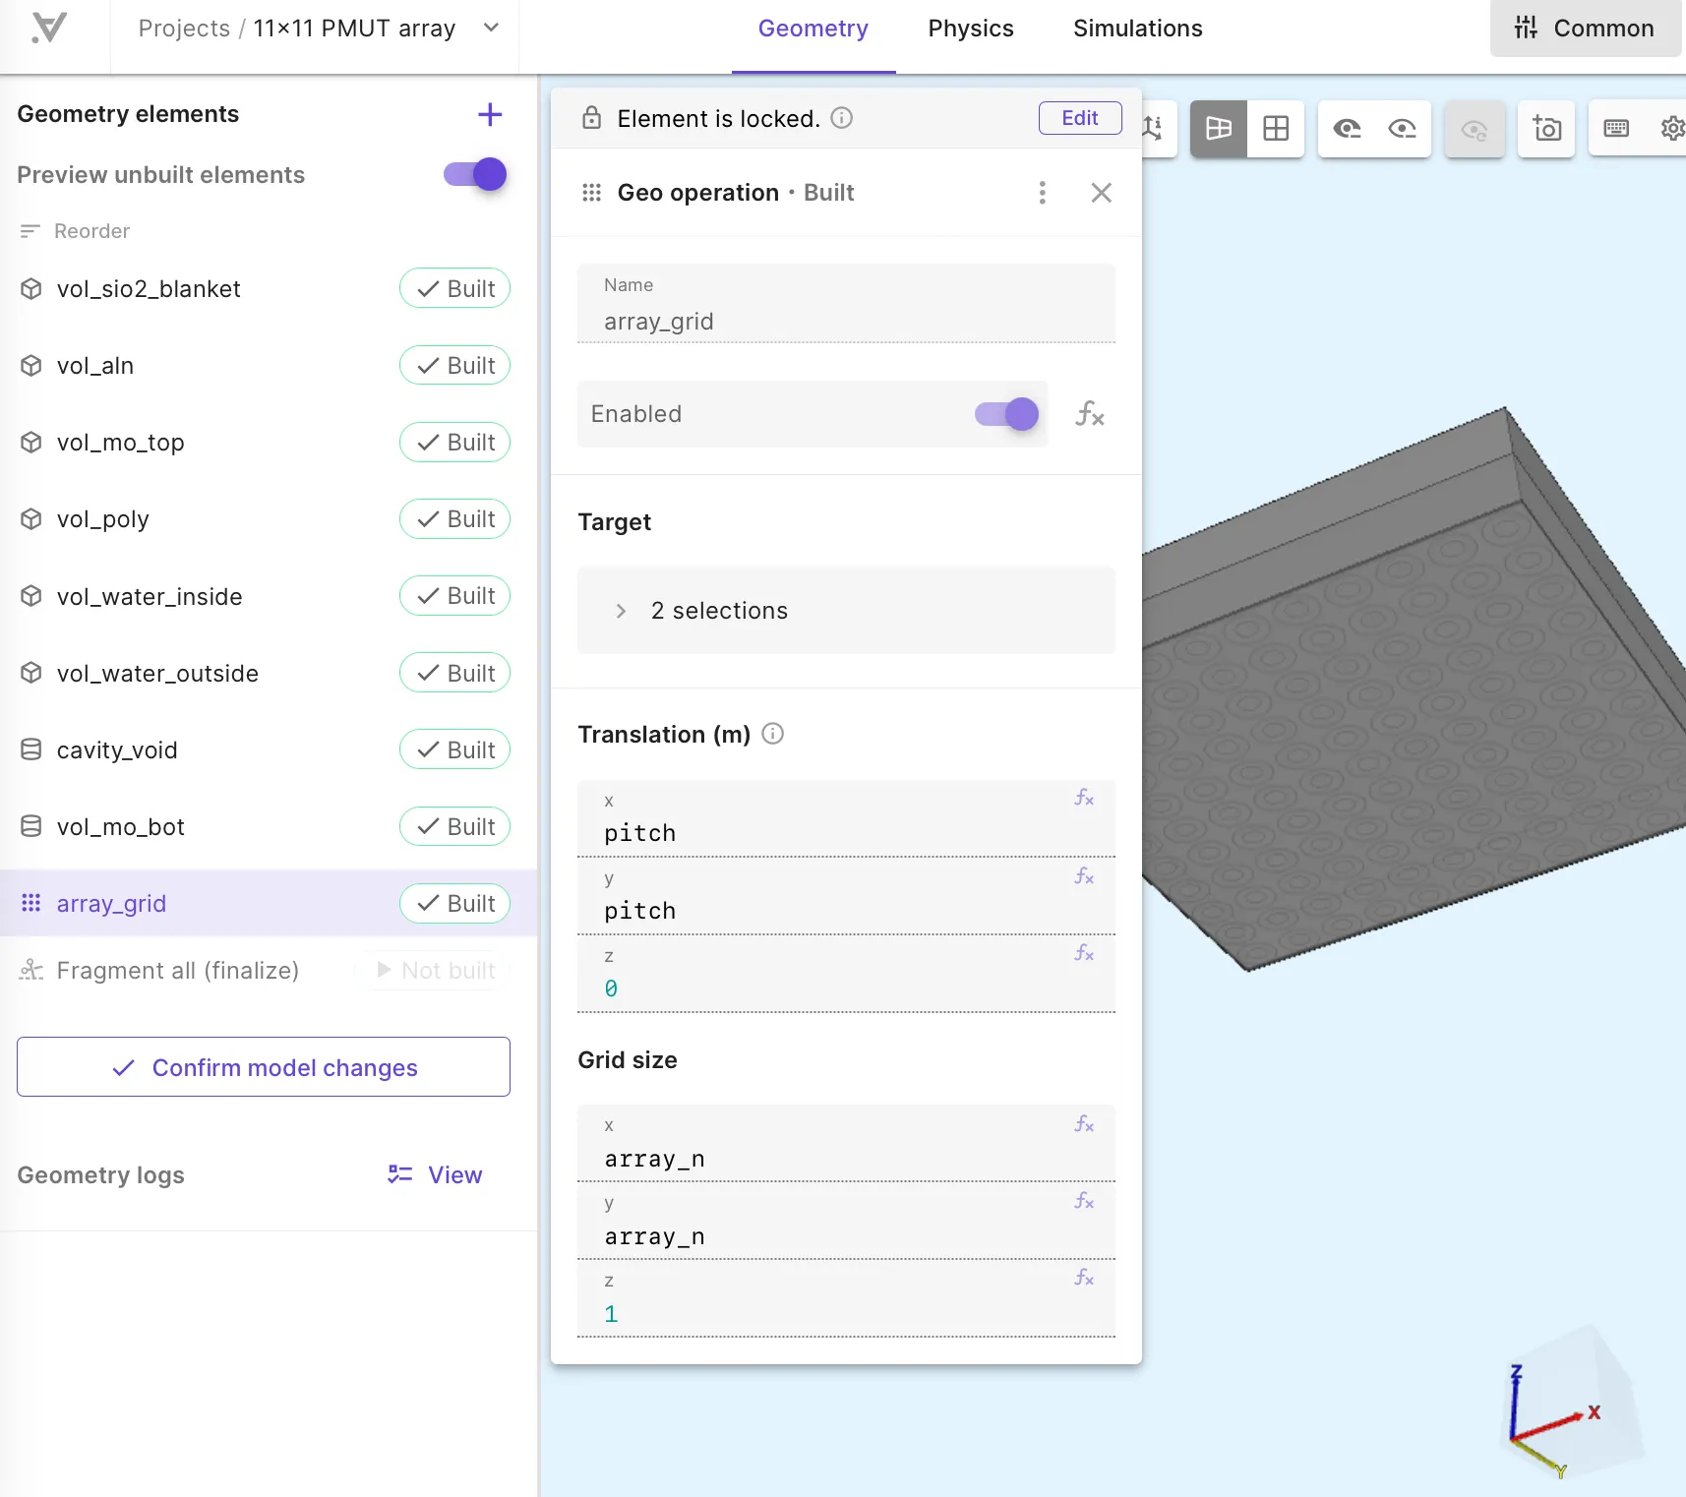Click the fx icon of Translation x field
The image size is (1686, 1497).
[1084, 798]
